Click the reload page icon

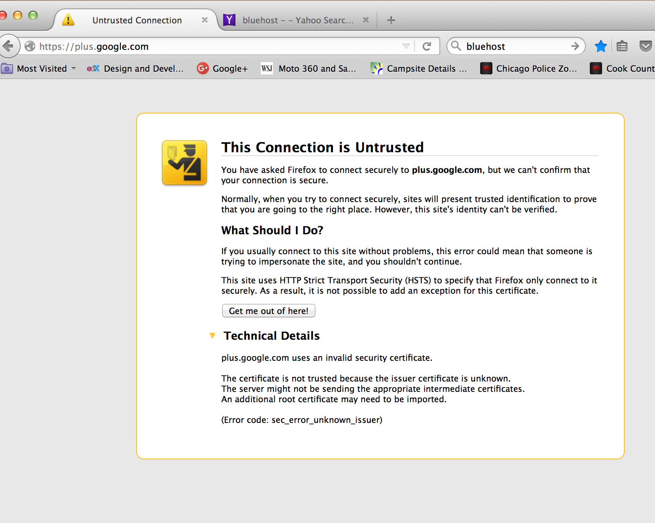427,46
